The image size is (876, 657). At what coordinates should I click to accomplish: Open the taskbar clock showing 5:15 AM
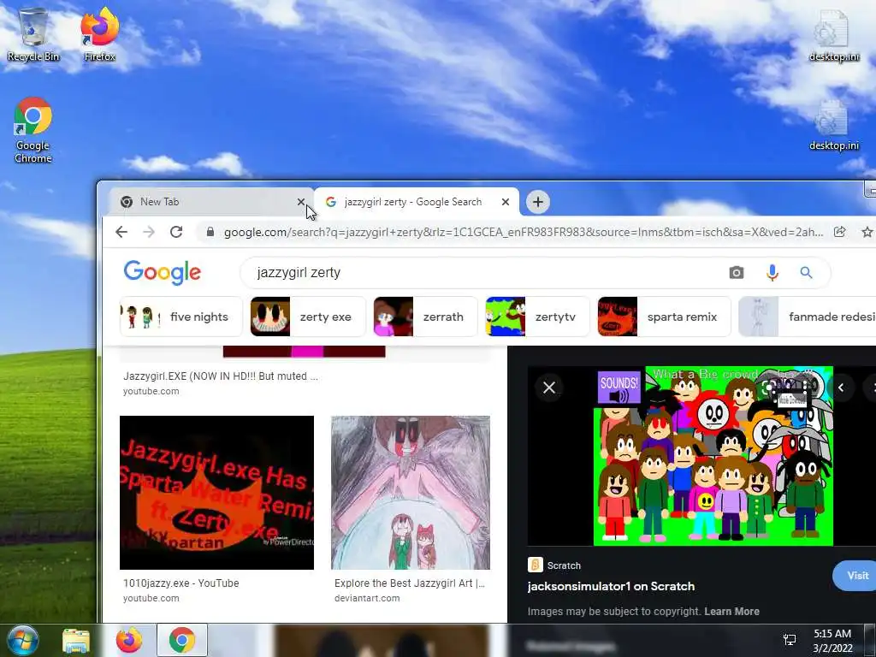832,641
